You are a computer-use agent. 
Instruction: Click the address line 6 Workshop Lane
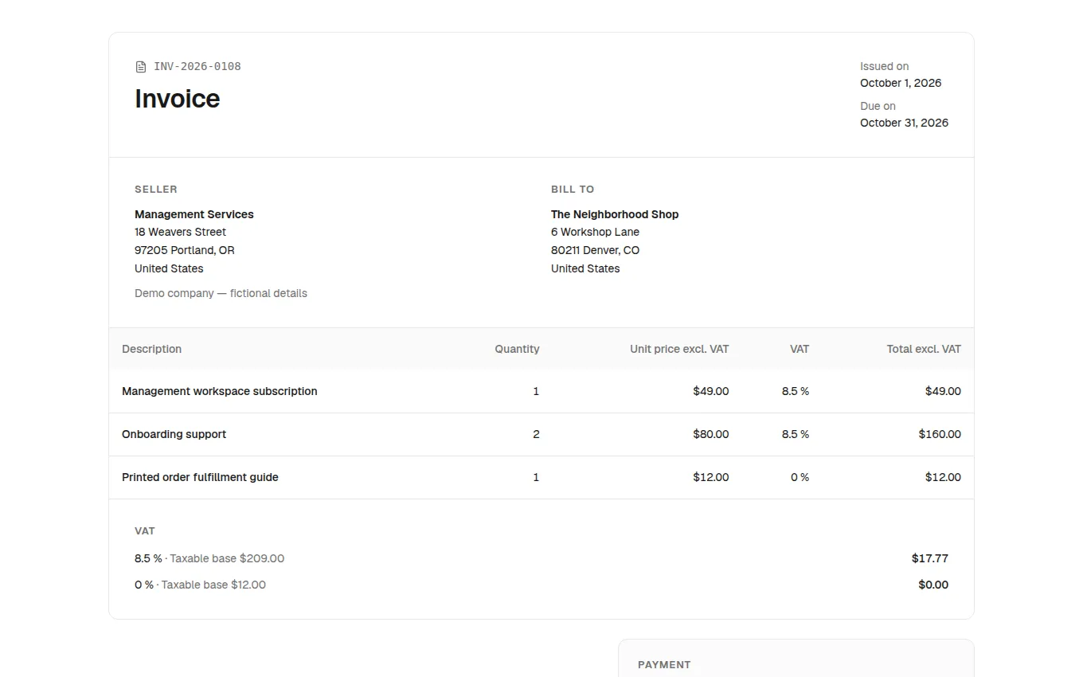point(595,232)
